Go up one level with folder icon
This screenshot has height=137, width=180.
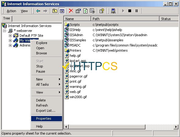[x=55, y=11]
